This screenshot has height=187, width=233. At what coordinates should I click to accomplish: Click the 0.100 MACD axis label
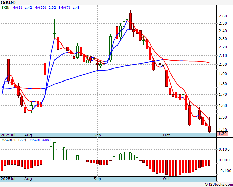point(224,149)
